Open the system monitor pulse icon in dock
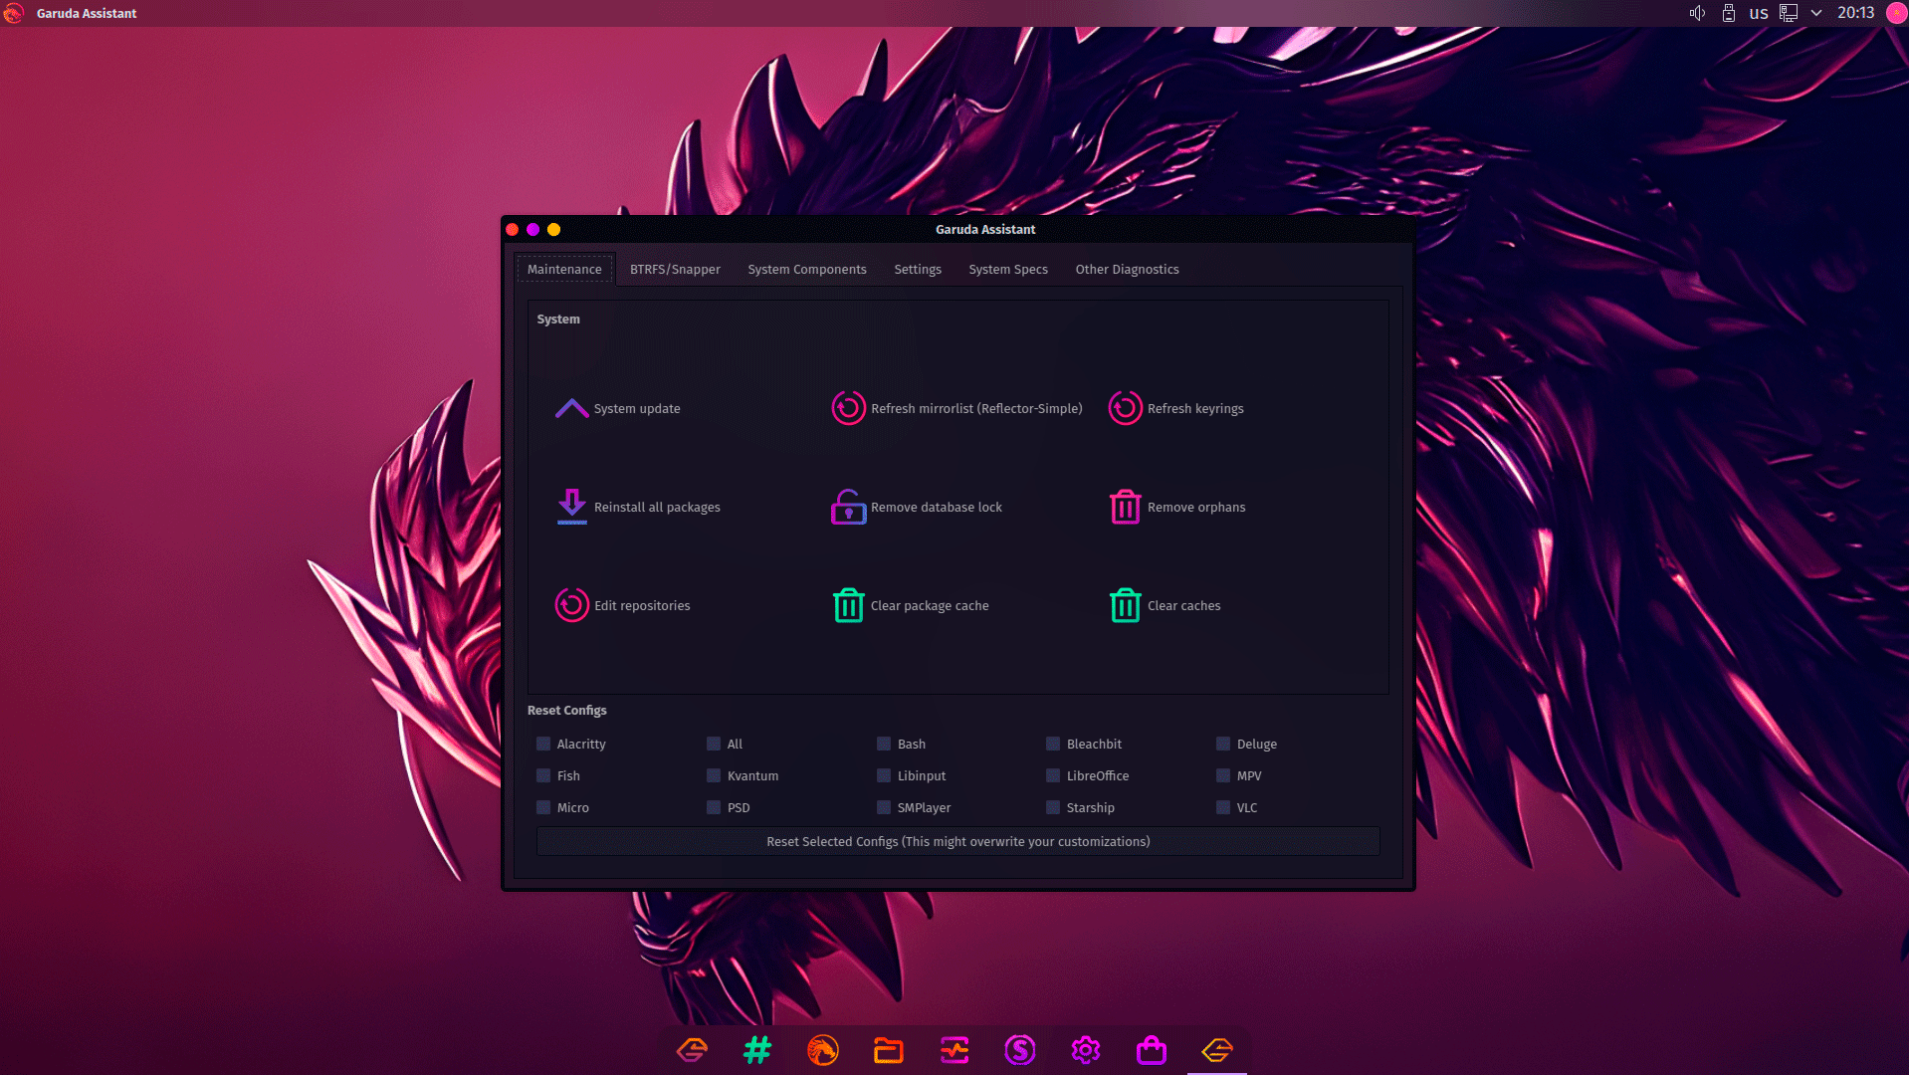Image resolution: width=1909 pixels, height=1075 pixels. coord(954,1049)
